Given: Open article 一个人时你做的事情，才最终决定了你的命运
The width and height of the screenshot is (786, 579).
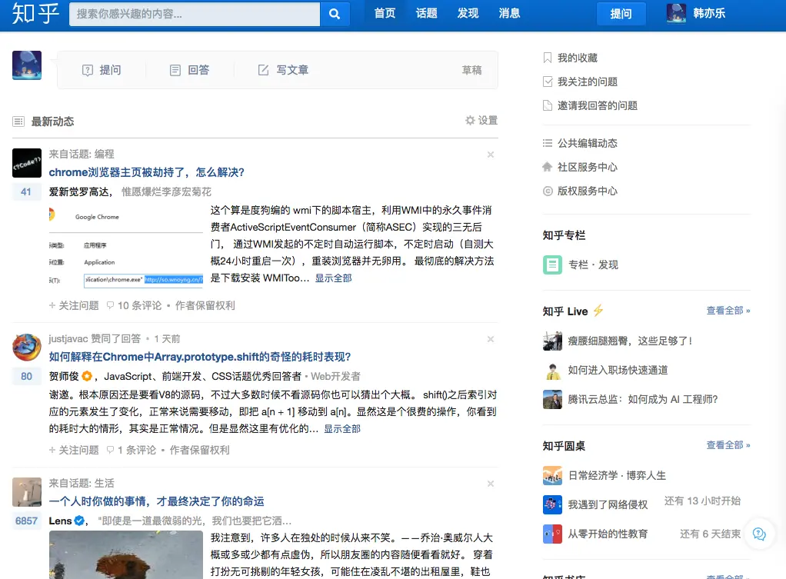Looking at the screenshot, I should [x=156, y=501].
